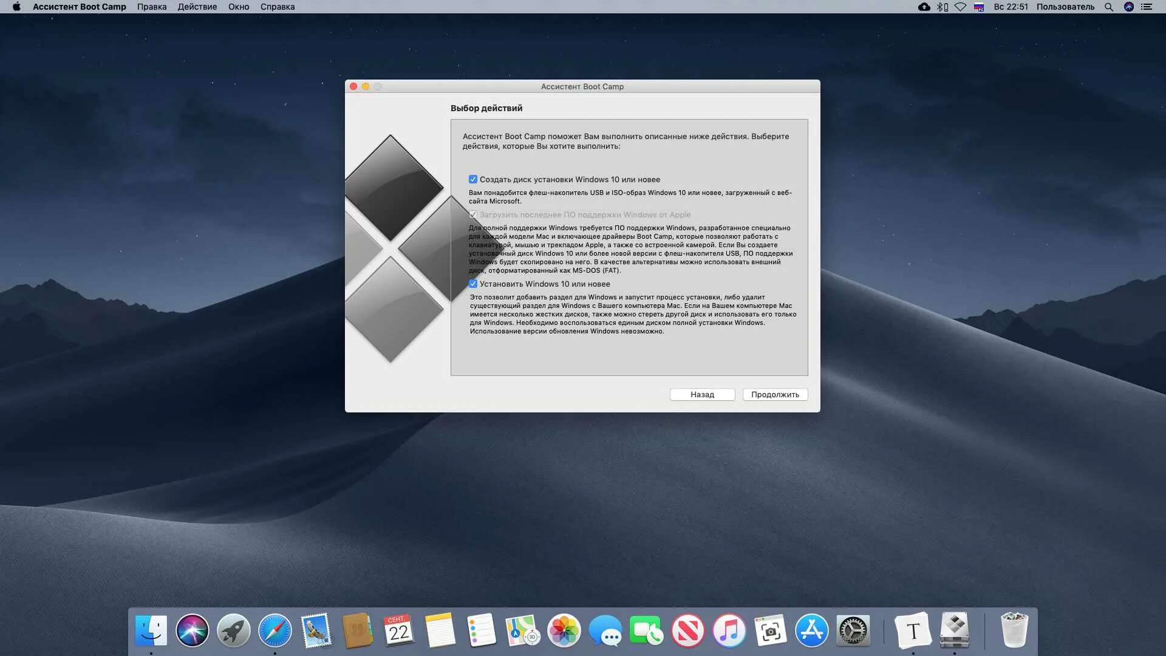The image size is (1166, 656).
Task: Click Spotlight search icon in menu bar
Action: [1109, 7]
